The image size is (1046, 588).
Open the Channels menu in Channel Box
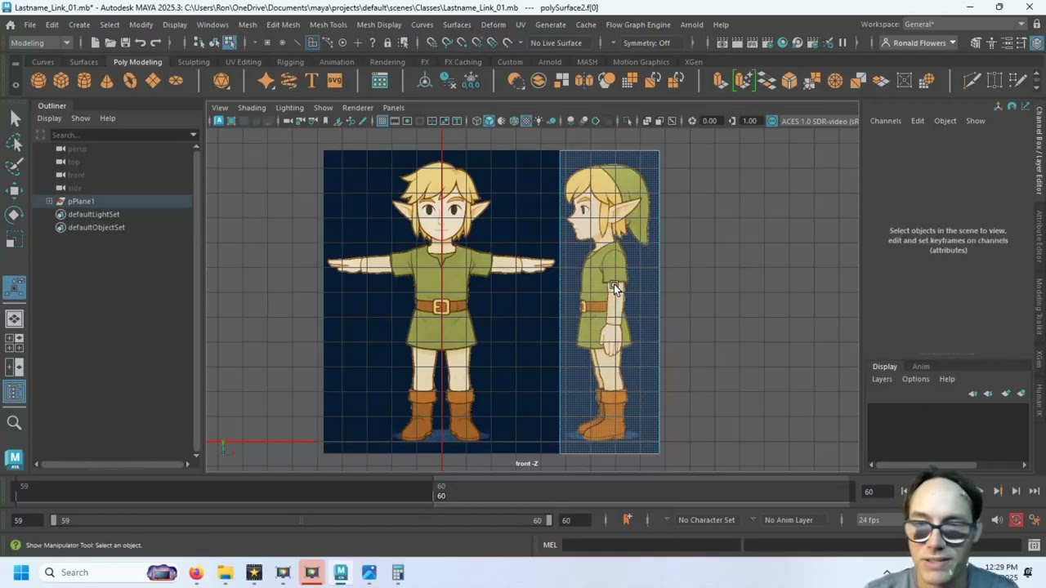point(885,121)
